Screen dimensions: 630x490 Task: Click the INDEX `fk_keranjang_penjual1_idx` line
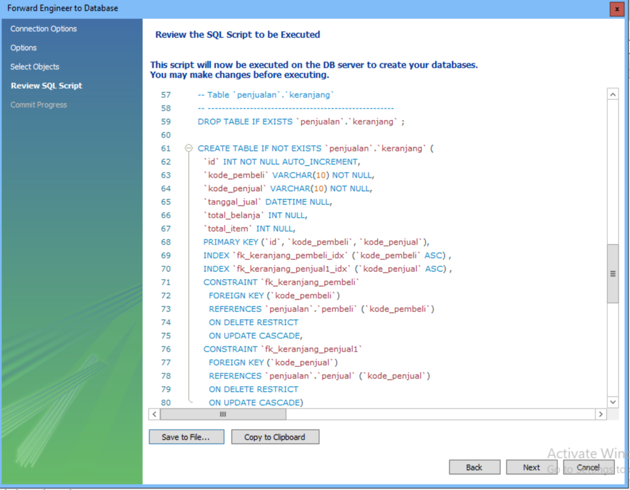tap(327, 269)
